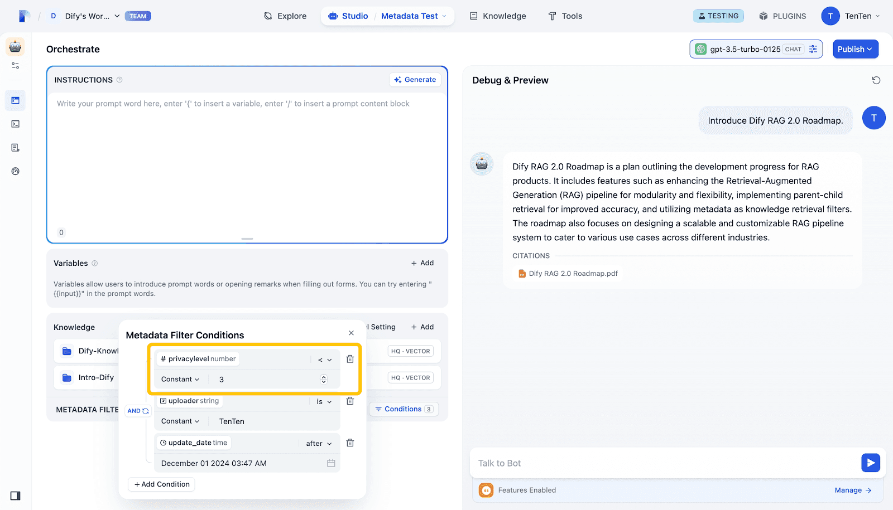The height and width of the screenshot is (510, 893).
Task: Open the 'after' operator dropdown
Action: pos(319,444)
